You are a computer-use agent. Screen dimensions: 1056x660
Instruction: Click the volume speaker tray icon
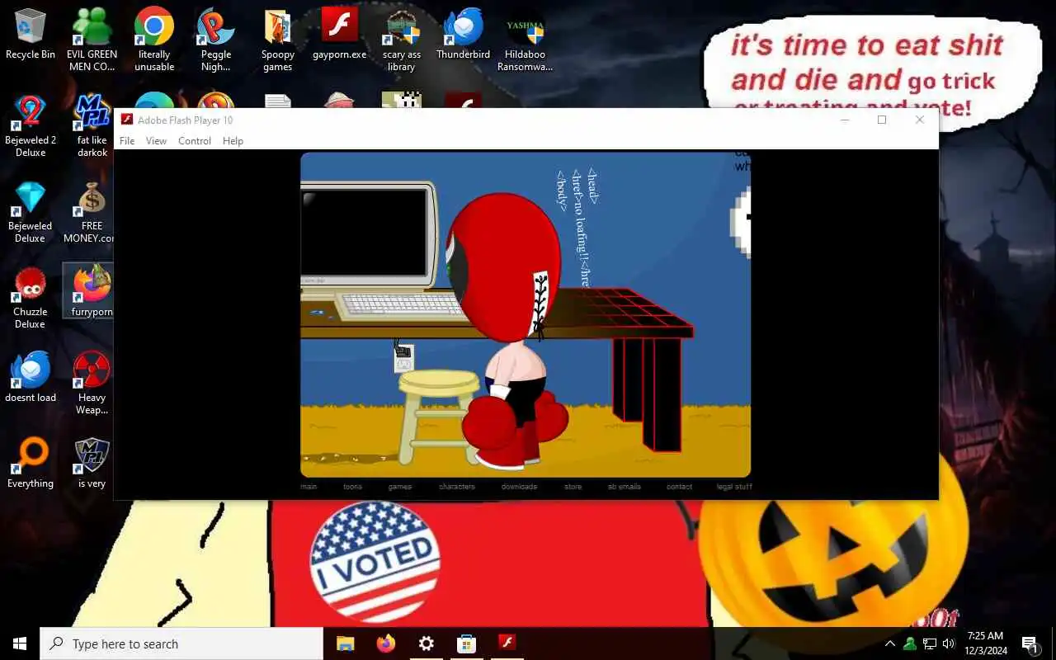tap(949, 643)
